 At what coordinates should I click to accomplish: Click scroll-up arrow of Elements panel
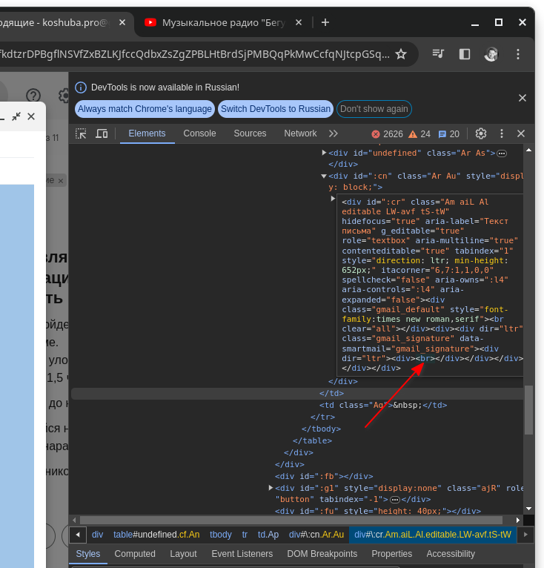tap(528, 150)
